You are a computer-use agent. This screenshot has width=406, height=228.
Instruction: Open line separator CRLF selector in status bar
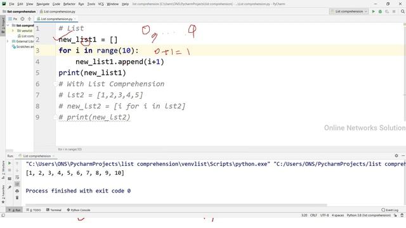(x=313, y=215)
